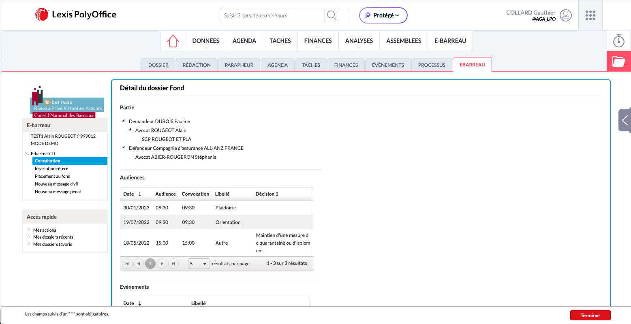Screen dimensions: 631x324
Task: Open the apps grid menu icon
Action: coord(590,15)
